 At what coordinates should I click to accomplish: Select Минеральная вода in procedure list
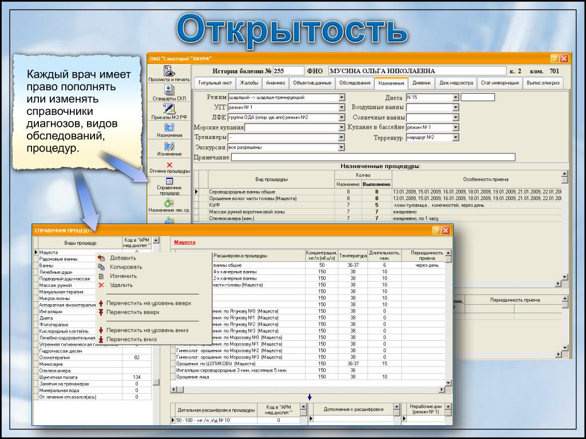pyautogui.click(x=58, y=390)
